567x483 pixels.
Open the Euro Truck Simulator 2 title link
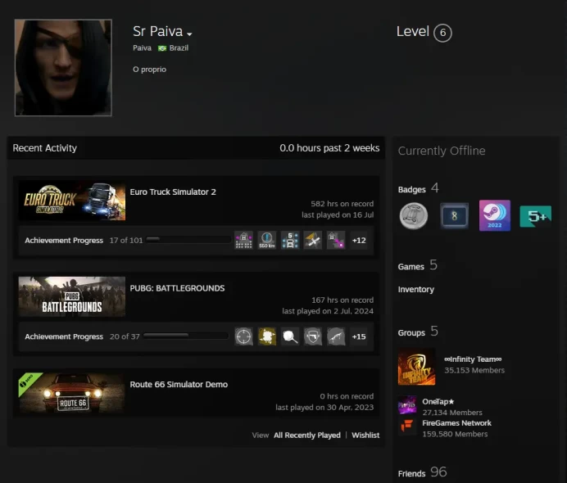[x=173, y=192]
